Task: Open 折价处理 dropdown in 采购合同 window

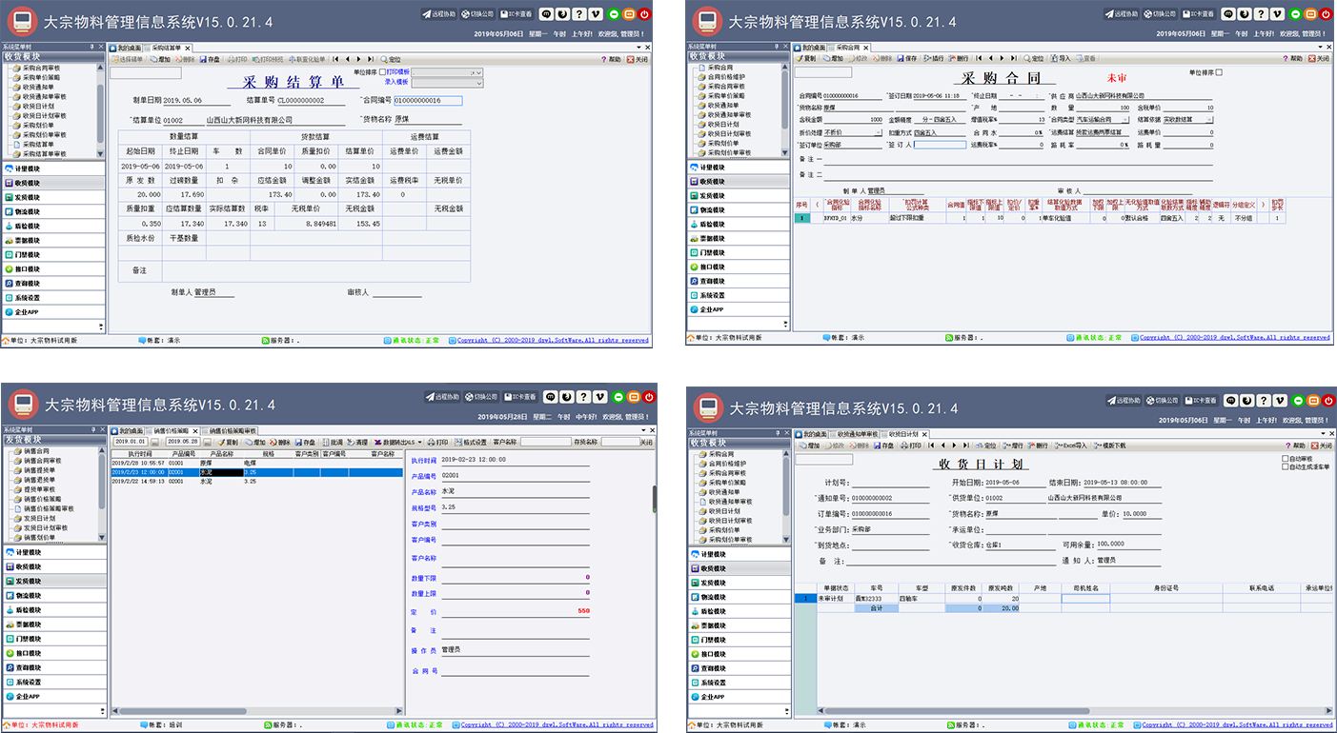Action: coord(878,132)
